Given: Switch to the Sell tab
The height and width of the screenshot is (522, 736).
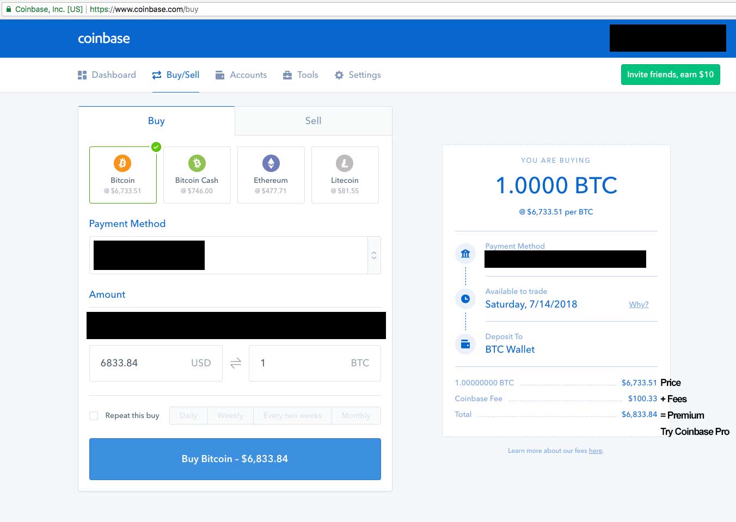Looking at the screenshot, I should tap(313, 120).
